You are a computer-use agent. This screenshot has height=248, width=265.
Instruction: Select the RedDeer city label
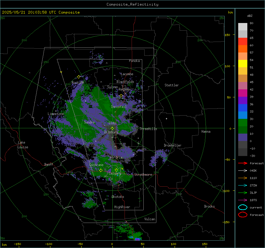tap(125, 89)
